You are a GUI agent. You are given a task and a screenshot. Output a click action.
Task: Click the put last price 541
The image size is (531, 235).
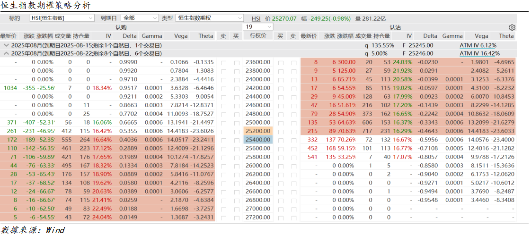point(313,157)
